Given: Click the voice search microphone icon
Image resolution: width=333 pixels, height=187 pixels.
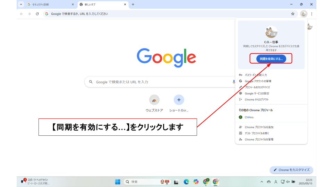Looking at the screenshot, I should pos(233,82).
